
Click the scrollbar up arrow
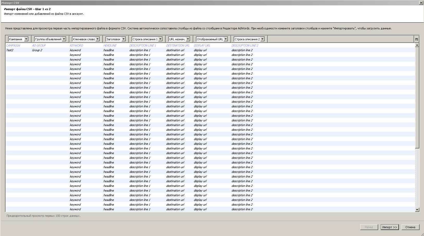click(x=417, y=45)
